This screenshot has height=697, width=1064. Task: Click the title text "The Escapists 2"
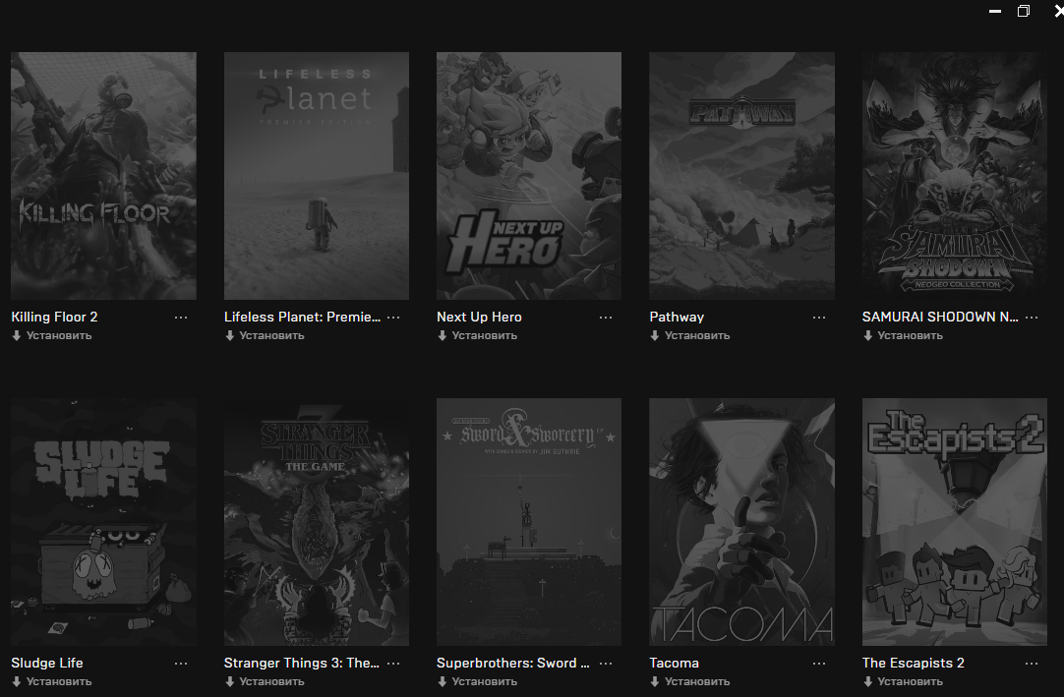pyautogui.click(x=913, y=663)
